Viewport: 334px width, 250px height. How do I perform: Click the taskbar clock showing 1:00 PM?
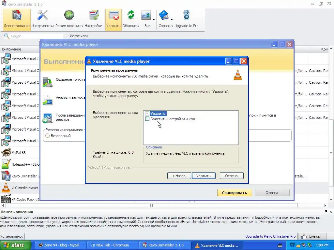click(322, 245)
